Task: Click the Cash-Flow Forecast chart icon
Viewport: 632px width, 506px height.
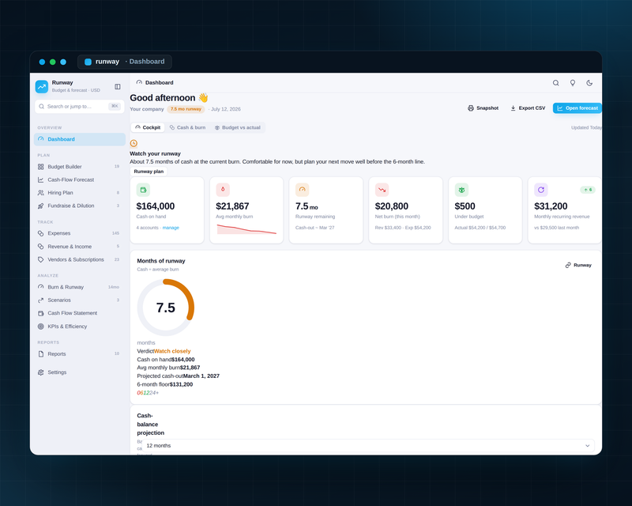Action: (41, 179)
